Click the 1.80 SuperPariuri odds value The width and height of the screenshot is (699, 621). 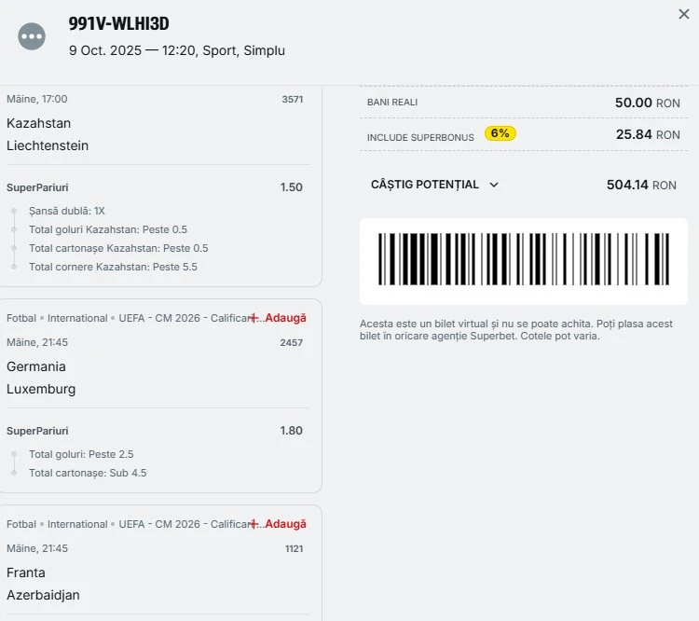click(291, 431)
